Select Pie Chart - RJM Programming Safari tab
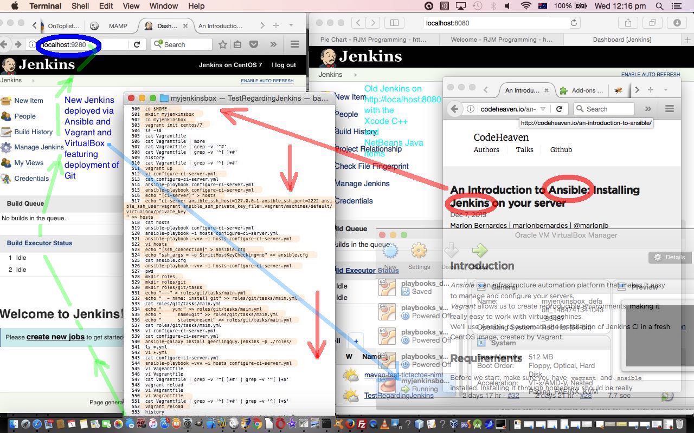The image size is (694, 433). 373,40
